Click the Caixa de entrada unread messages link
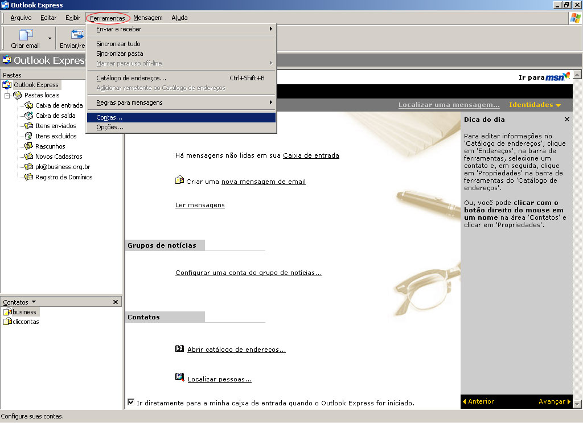The height and width of the screenshot is (423, 583). [311, 155]
